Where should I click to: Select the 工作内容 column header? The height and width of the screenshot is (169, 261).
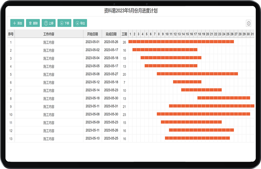[x=49, y=34]
